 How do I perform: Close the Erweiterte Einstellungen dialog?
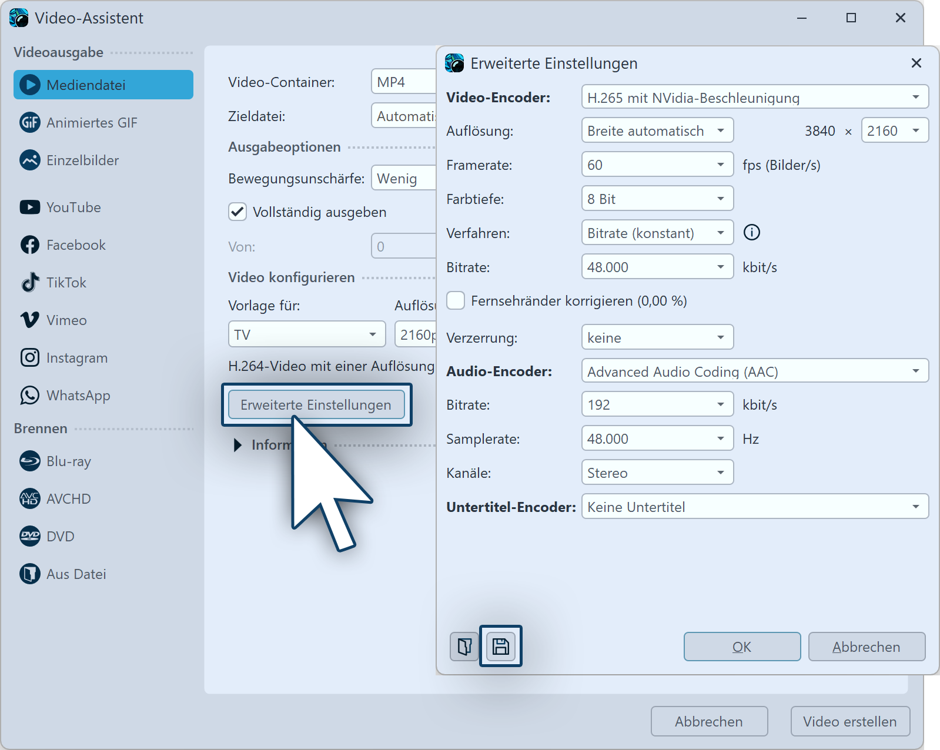click(916, 63)
